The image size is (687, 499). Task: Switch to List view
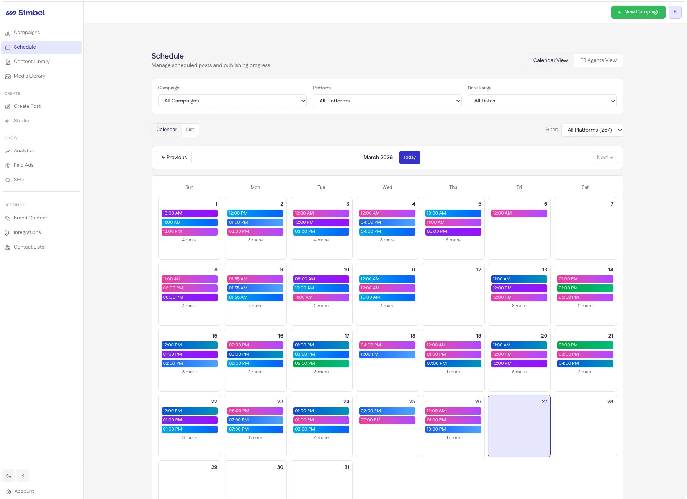click(x=190, y=130)
